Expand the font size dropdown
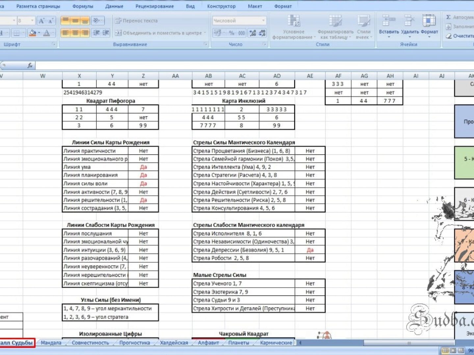 (x=32, y=21)
